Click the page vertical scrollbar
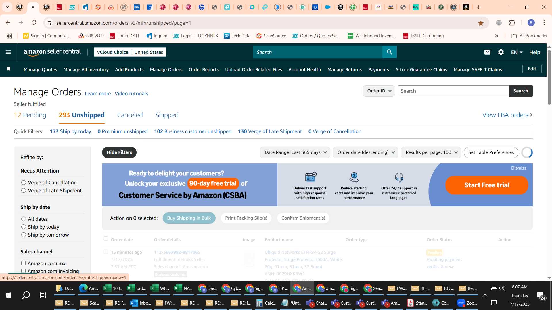This screenshot has width=552, height=310. tap(549, 77)
